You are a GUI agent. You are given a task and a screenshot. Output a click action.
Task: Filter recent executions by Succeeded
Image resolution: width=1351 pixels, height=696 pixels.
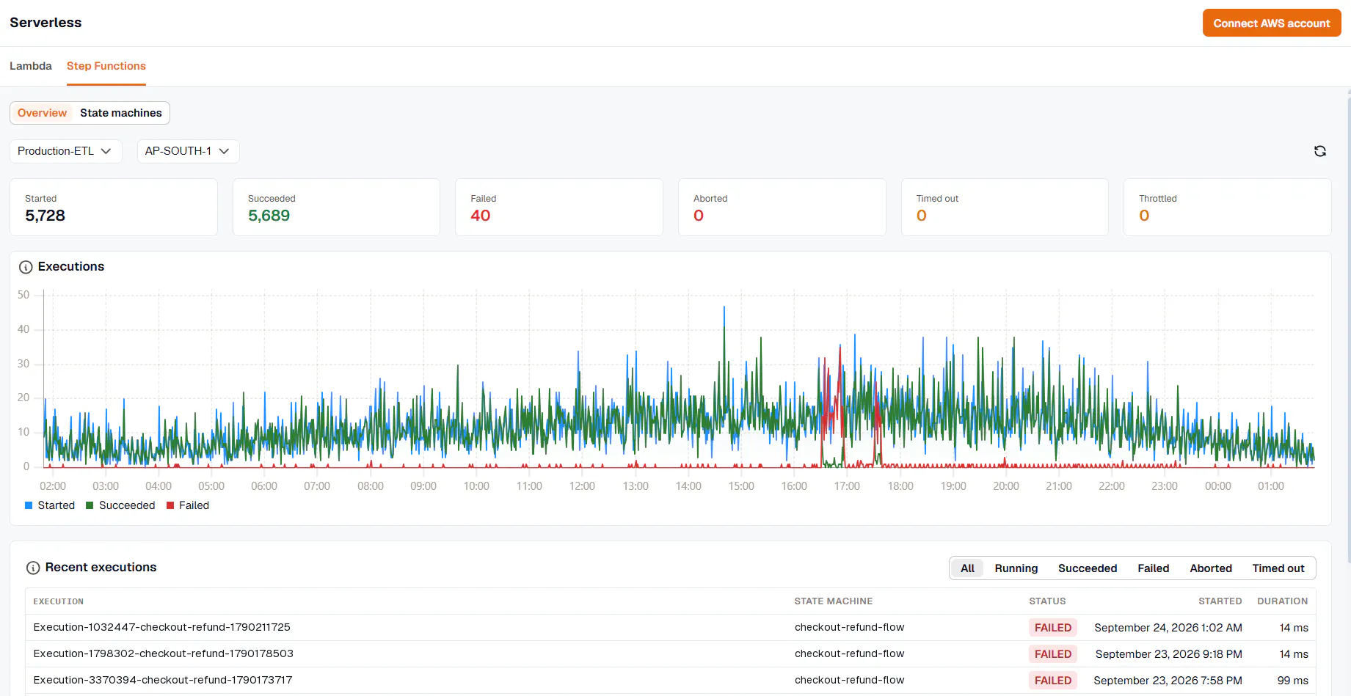(1088, 568)
